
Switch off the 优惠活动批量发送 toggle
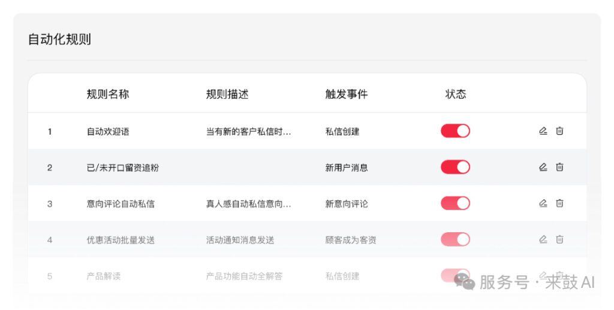[x=455, y=239]
